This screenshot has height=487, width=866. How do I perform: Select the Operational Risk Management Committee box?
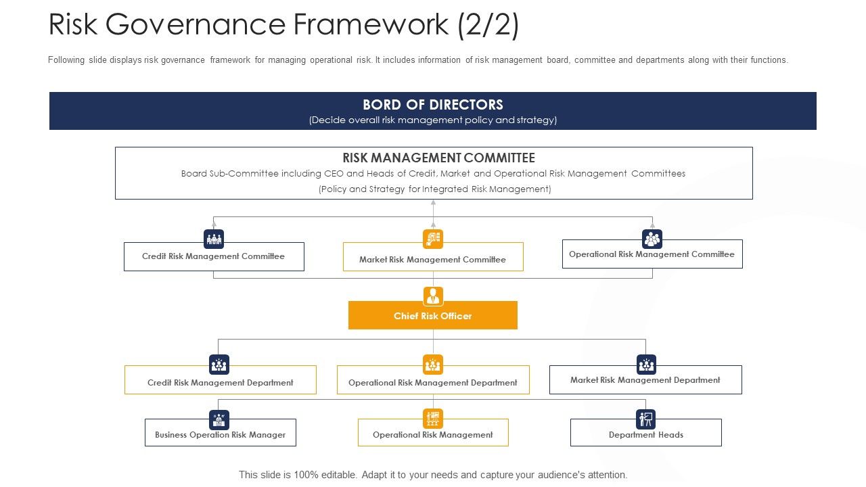(x=652, y=254)
